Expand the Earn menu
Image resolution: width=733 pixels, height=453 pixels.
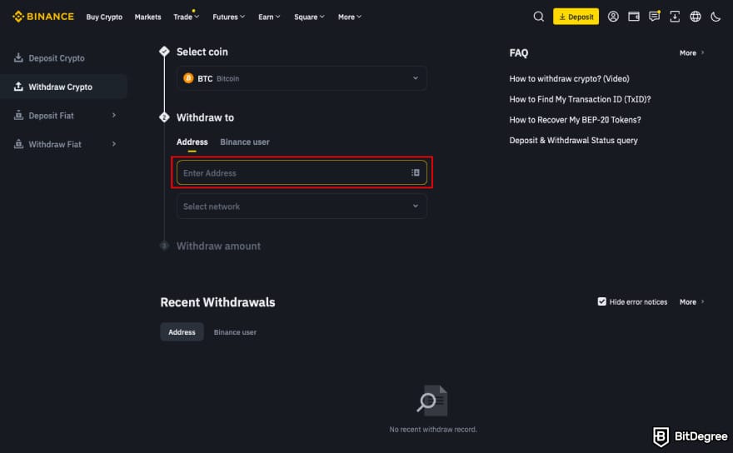coord(269,17)
